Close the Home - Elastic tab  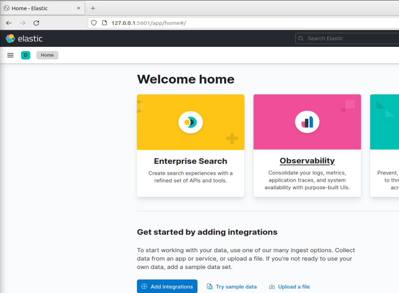[x=79, y=8]
